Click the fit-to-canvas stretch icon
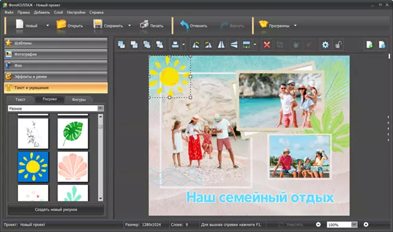This screenshot has width=393, height=232. click(x=247, y=45)
